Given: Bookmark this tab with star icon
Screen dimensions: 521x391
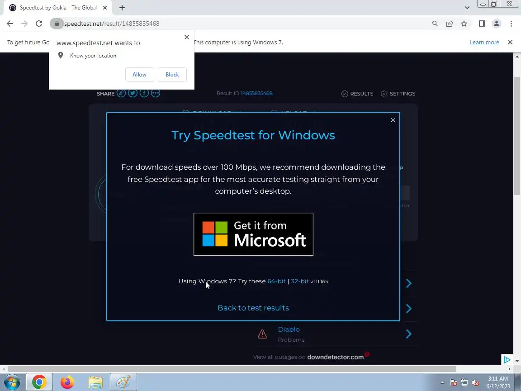Looking at the screenshot, I should (464, 24).
